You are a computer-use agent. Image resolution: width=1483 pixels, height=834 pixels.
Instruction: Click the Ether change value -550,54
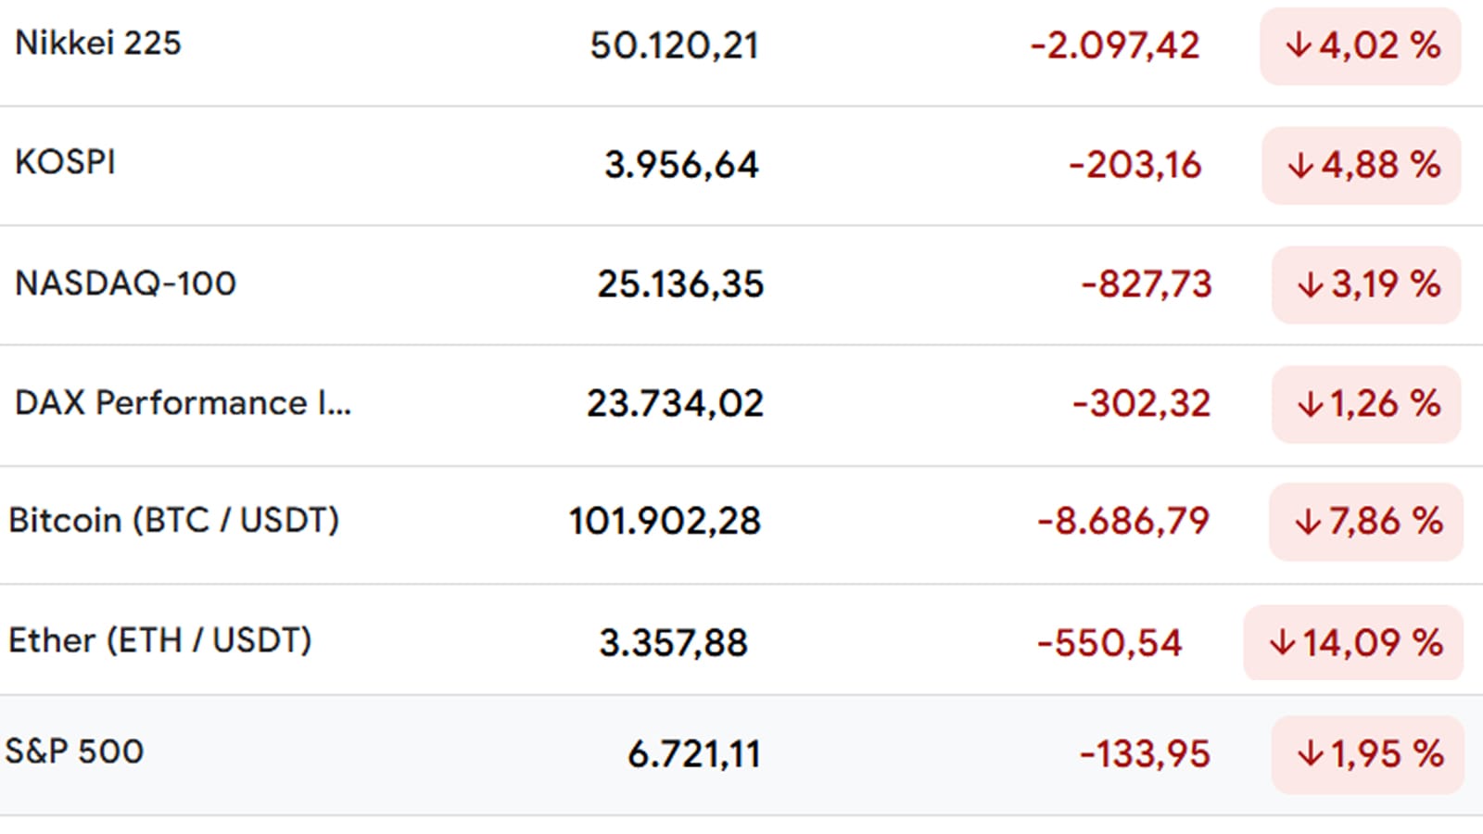(x=1109, y=643)
